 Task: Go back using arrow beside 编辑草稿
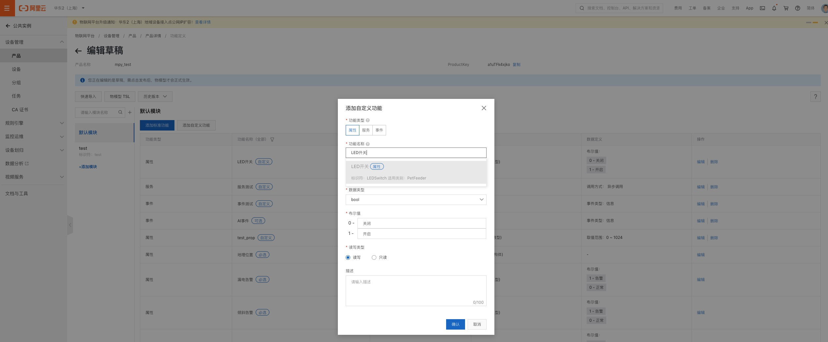pyautogui.click(x=78, y=51)
